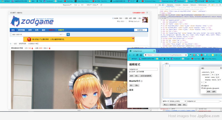Expand the head element node in DevTools
Screen dimensions: 222x120
point(160,13)
